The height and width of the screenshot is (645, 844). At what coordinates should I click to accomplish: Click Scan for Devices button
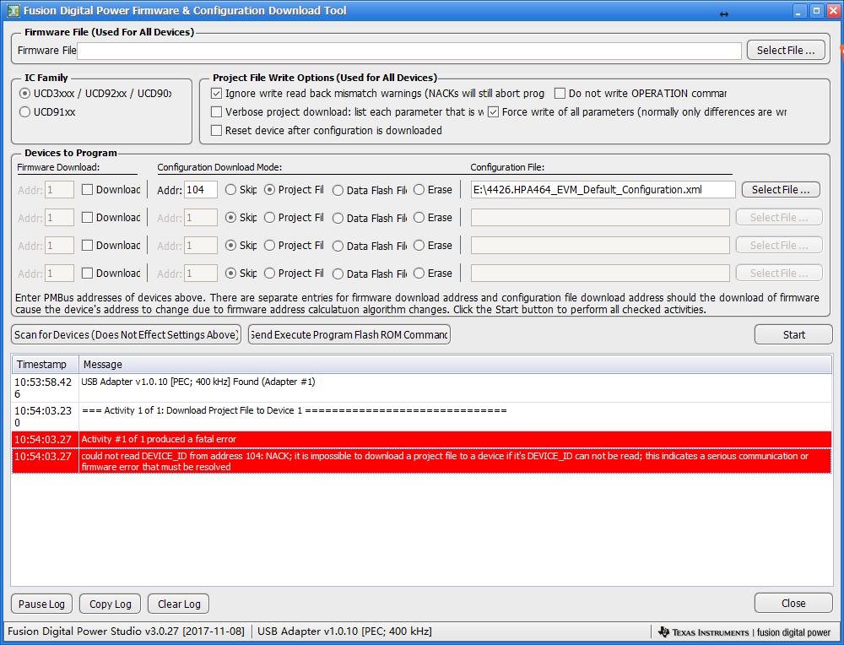(x=126, y=334)
